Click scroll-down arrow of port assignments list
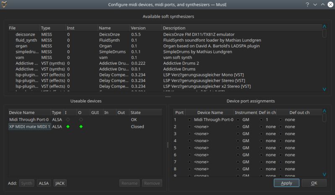This screenshot has width=335, height=195. [325, 174]
